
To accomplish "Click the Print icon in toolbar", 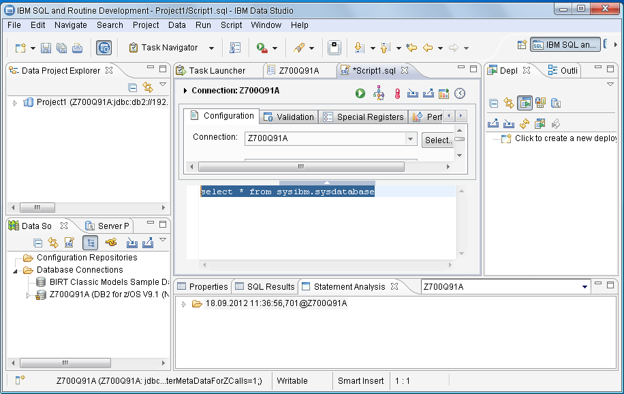I will 77,48.
